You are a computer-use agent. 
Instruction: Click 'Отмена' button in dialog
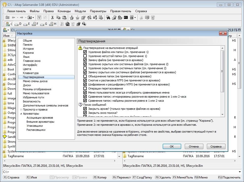pos(194,146)
